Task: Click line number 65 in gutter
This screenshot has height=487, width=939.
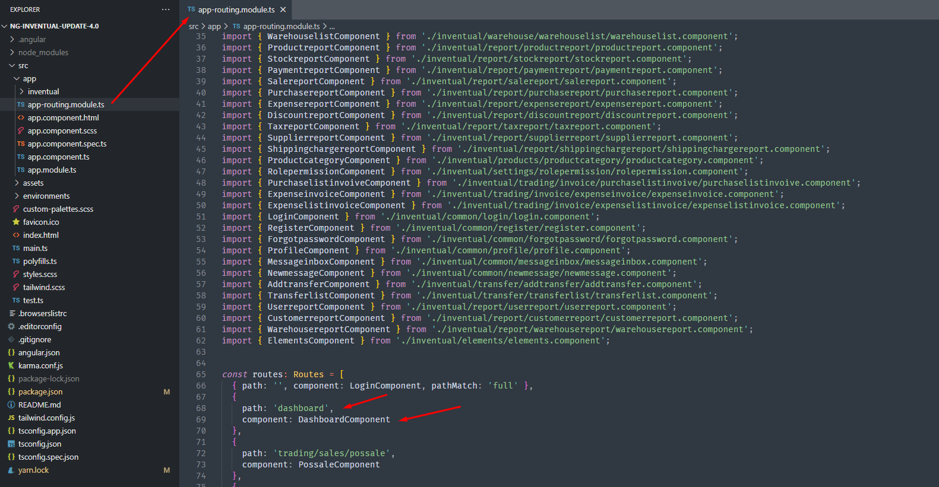Action: pyautogui.click(x=201, y=374)
